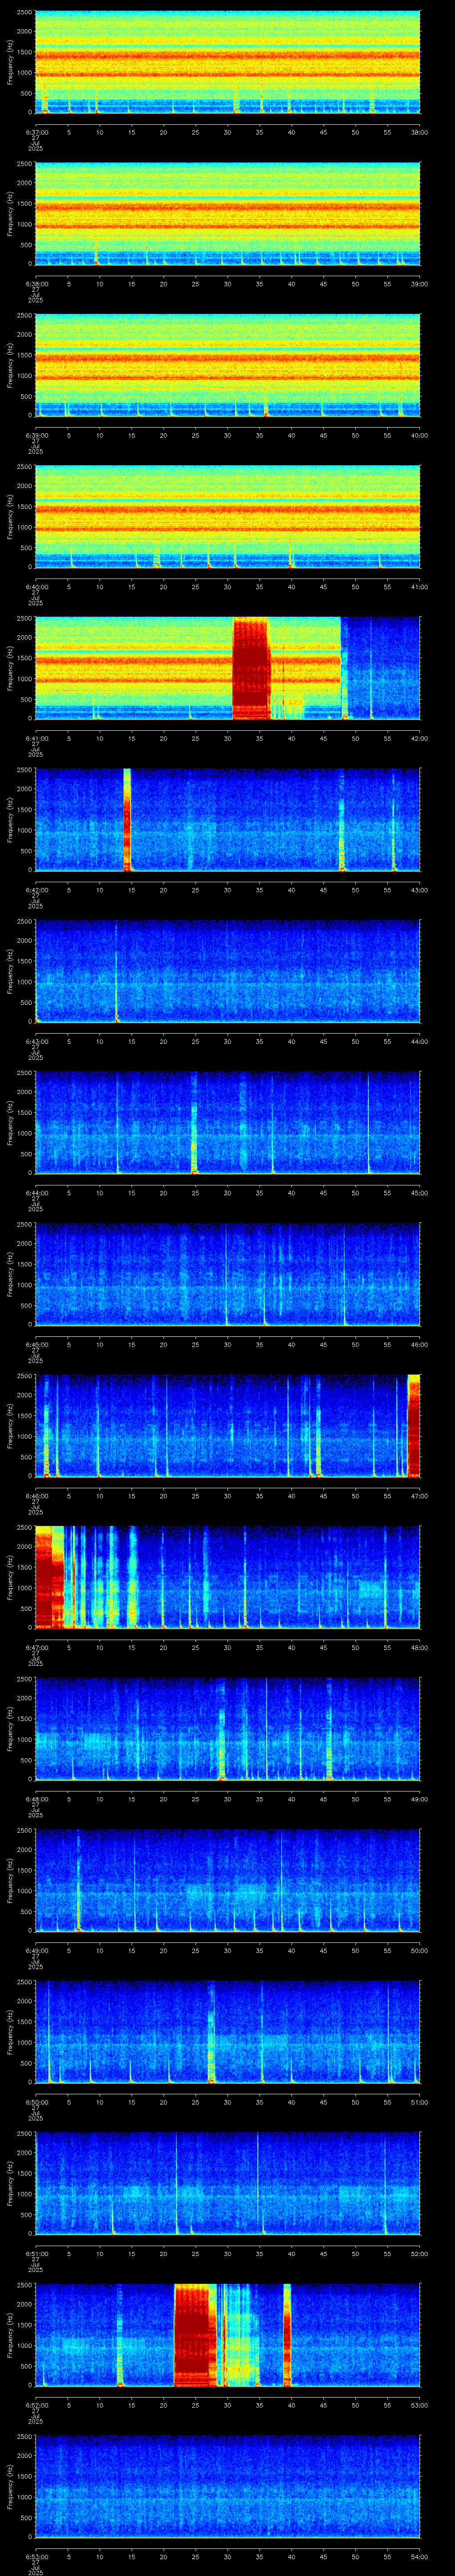Screen dimensions: 455x2576
Task: Select the narrow red burst at 14s in the 6:42 panel
Action: [x=127, y=820]
